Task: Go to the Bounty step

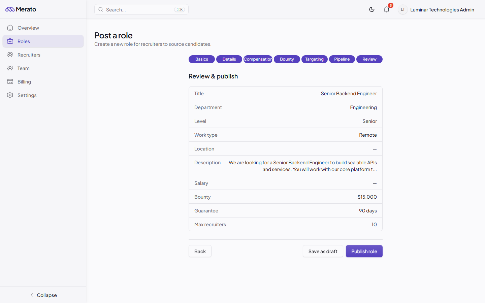Action: click(287, 59)
